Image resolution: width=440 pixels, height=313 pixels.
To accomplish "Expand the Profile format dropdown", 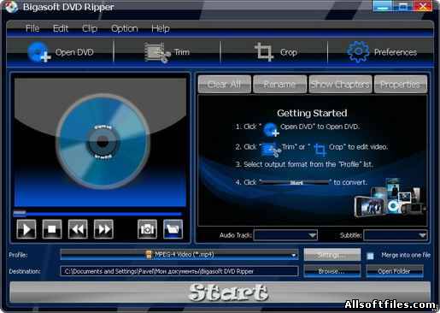I will (x=293, y=255).
